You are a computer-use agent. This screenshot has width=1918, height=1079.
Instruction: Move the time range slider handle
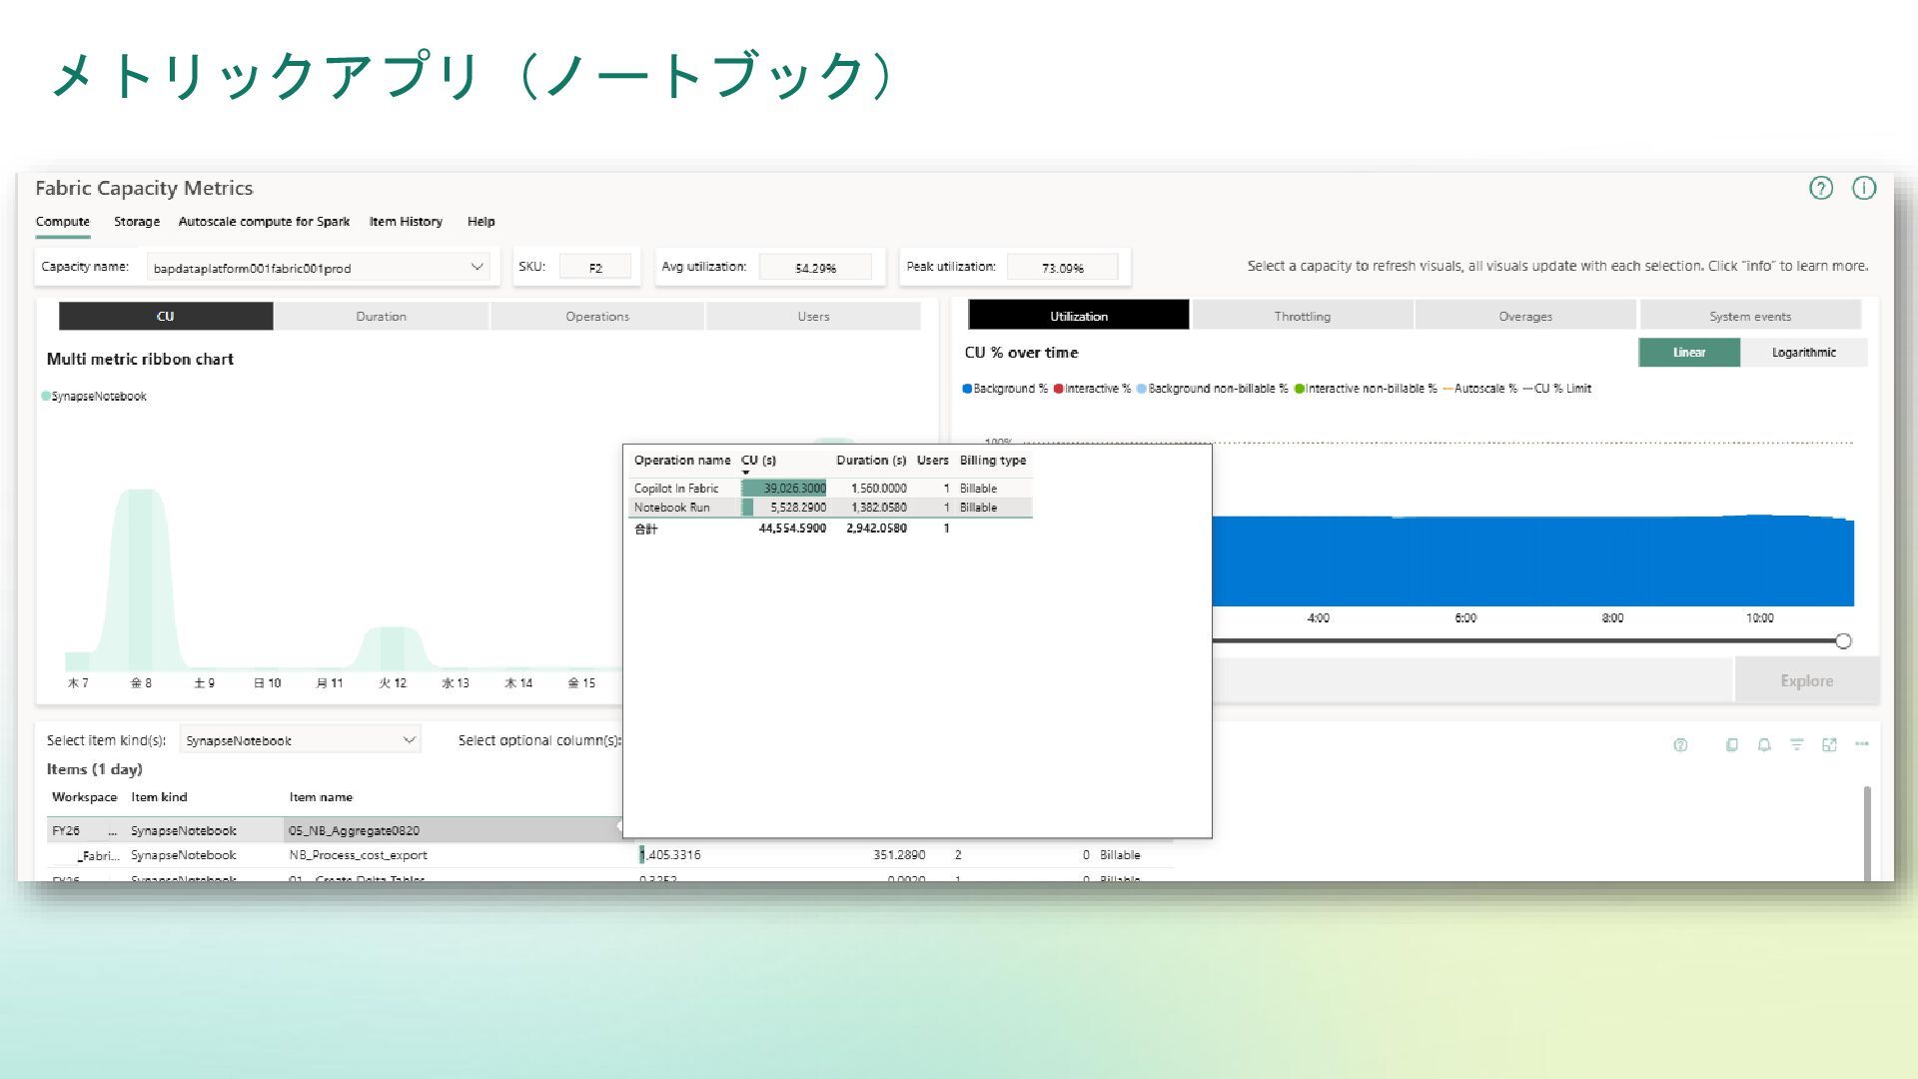pyautogui.click(x=1843, y=641)
